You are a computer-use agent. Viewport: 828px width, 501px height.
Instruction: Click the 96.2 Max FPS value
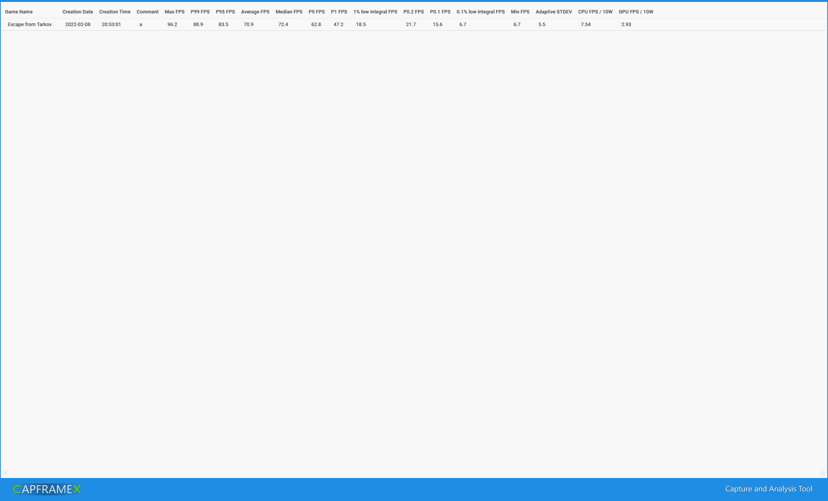tap(172, 25)
